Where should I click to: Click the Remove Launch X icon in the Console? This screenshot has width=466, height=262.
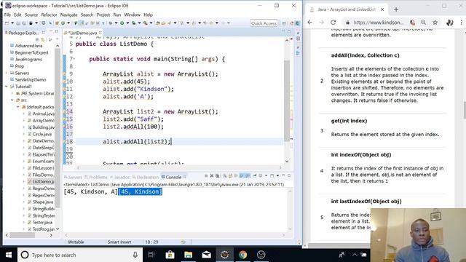pos(212,176)
